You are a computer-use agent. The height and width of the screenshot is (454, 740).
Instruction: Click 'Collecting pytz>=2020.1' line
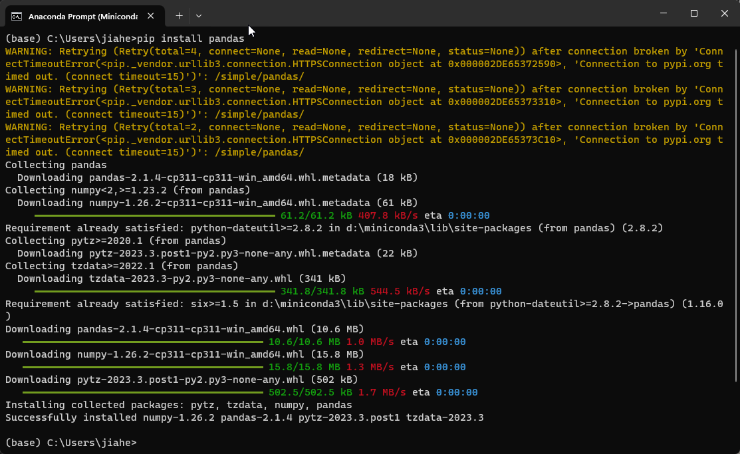point(116,241)
